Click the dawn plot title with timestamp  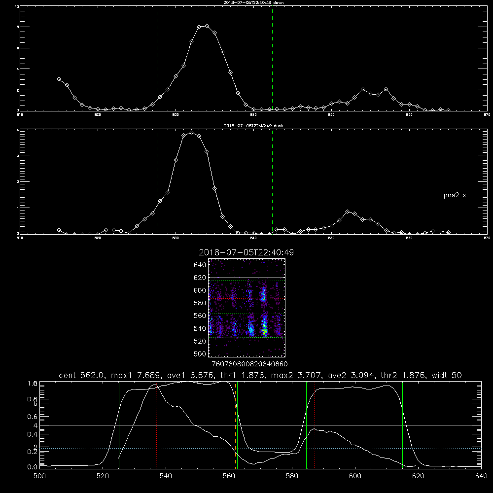(x=253, y=2)
